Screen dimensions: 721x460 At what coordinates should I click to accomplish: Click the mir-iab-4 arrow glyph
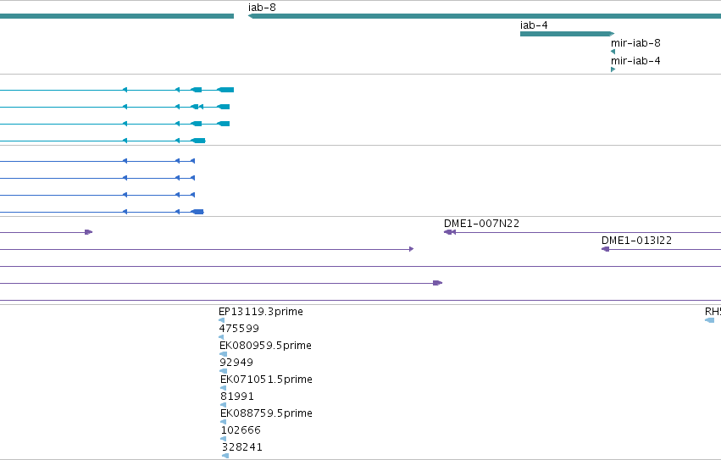(x=613, y=69)
